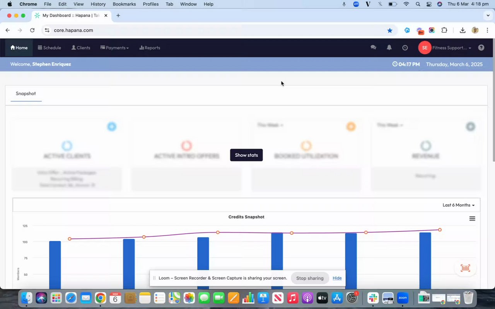Viewport: 495px width, 309px height.
Task: Click the Show stats button
Action: pos(246,155)
